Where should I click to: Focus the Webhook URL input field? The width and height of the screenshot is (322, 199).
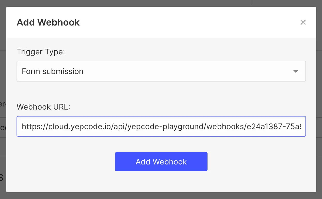click(x=161, y=126)
